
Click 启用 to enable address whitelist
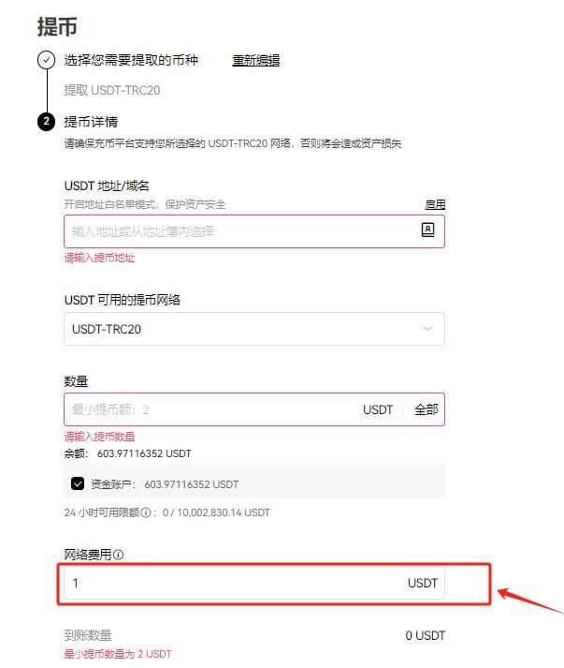[435, 204]
